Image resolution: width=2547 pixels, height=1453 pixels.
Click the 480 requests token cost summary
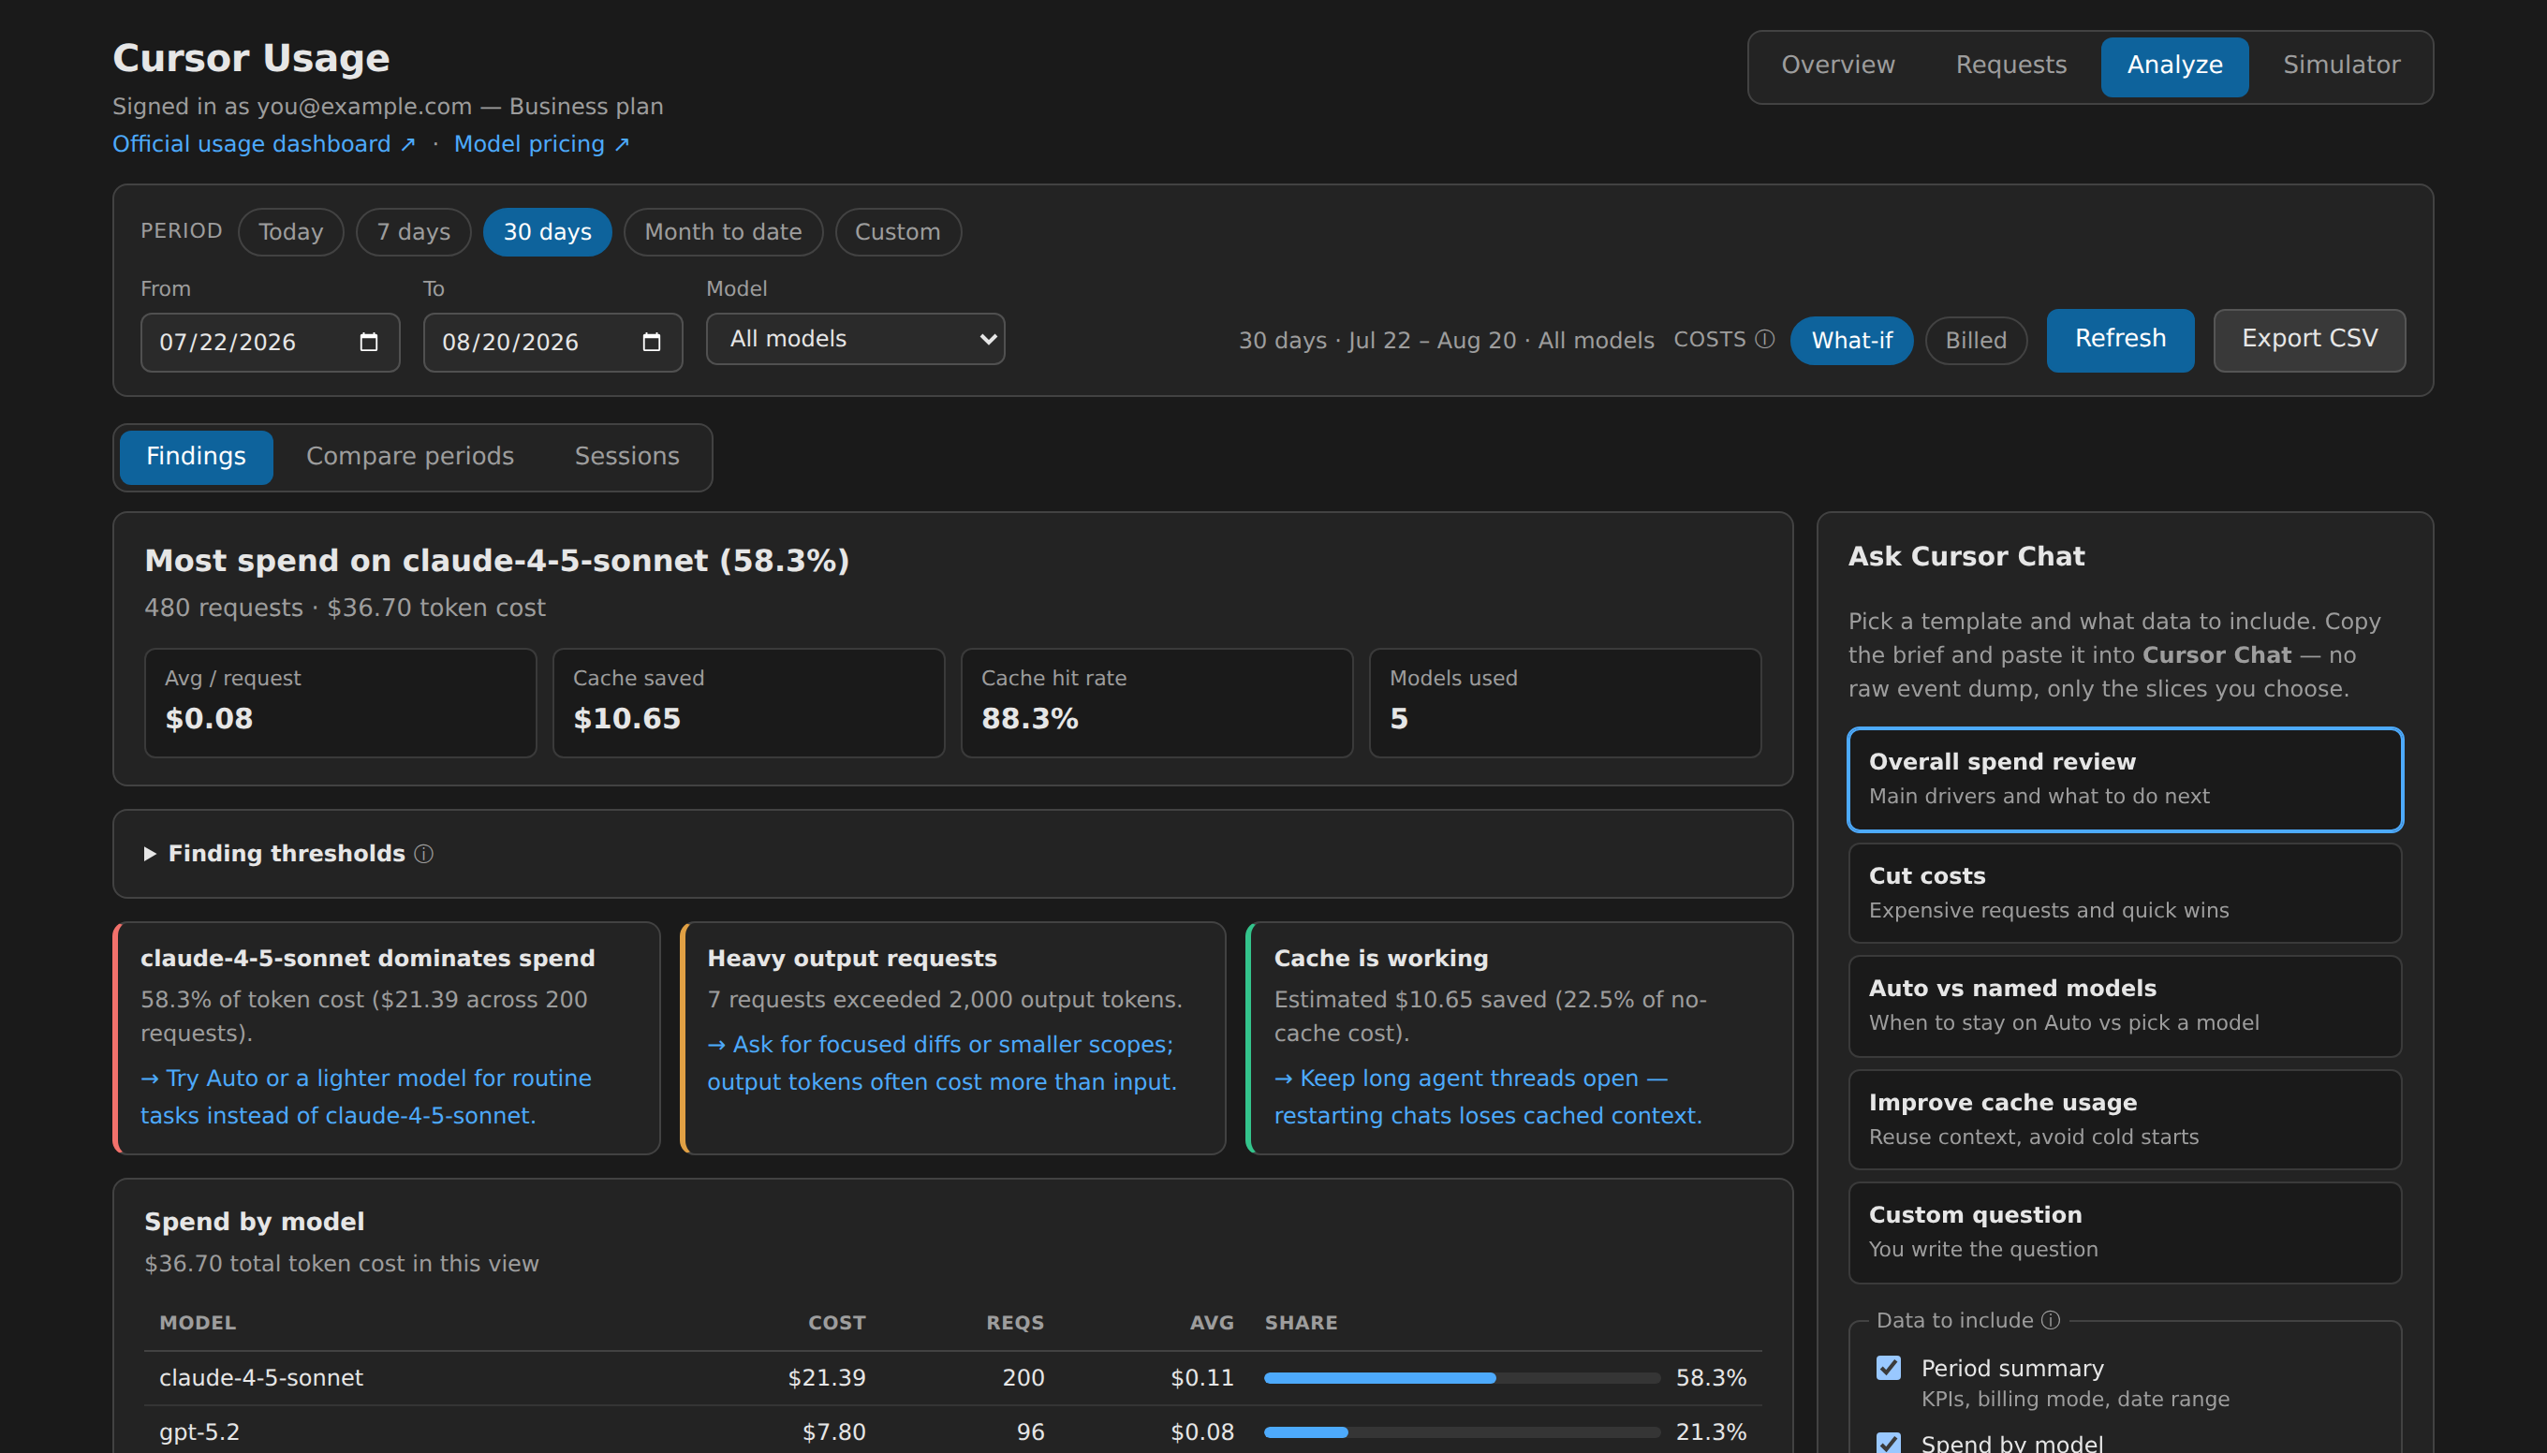click(345, 608)
